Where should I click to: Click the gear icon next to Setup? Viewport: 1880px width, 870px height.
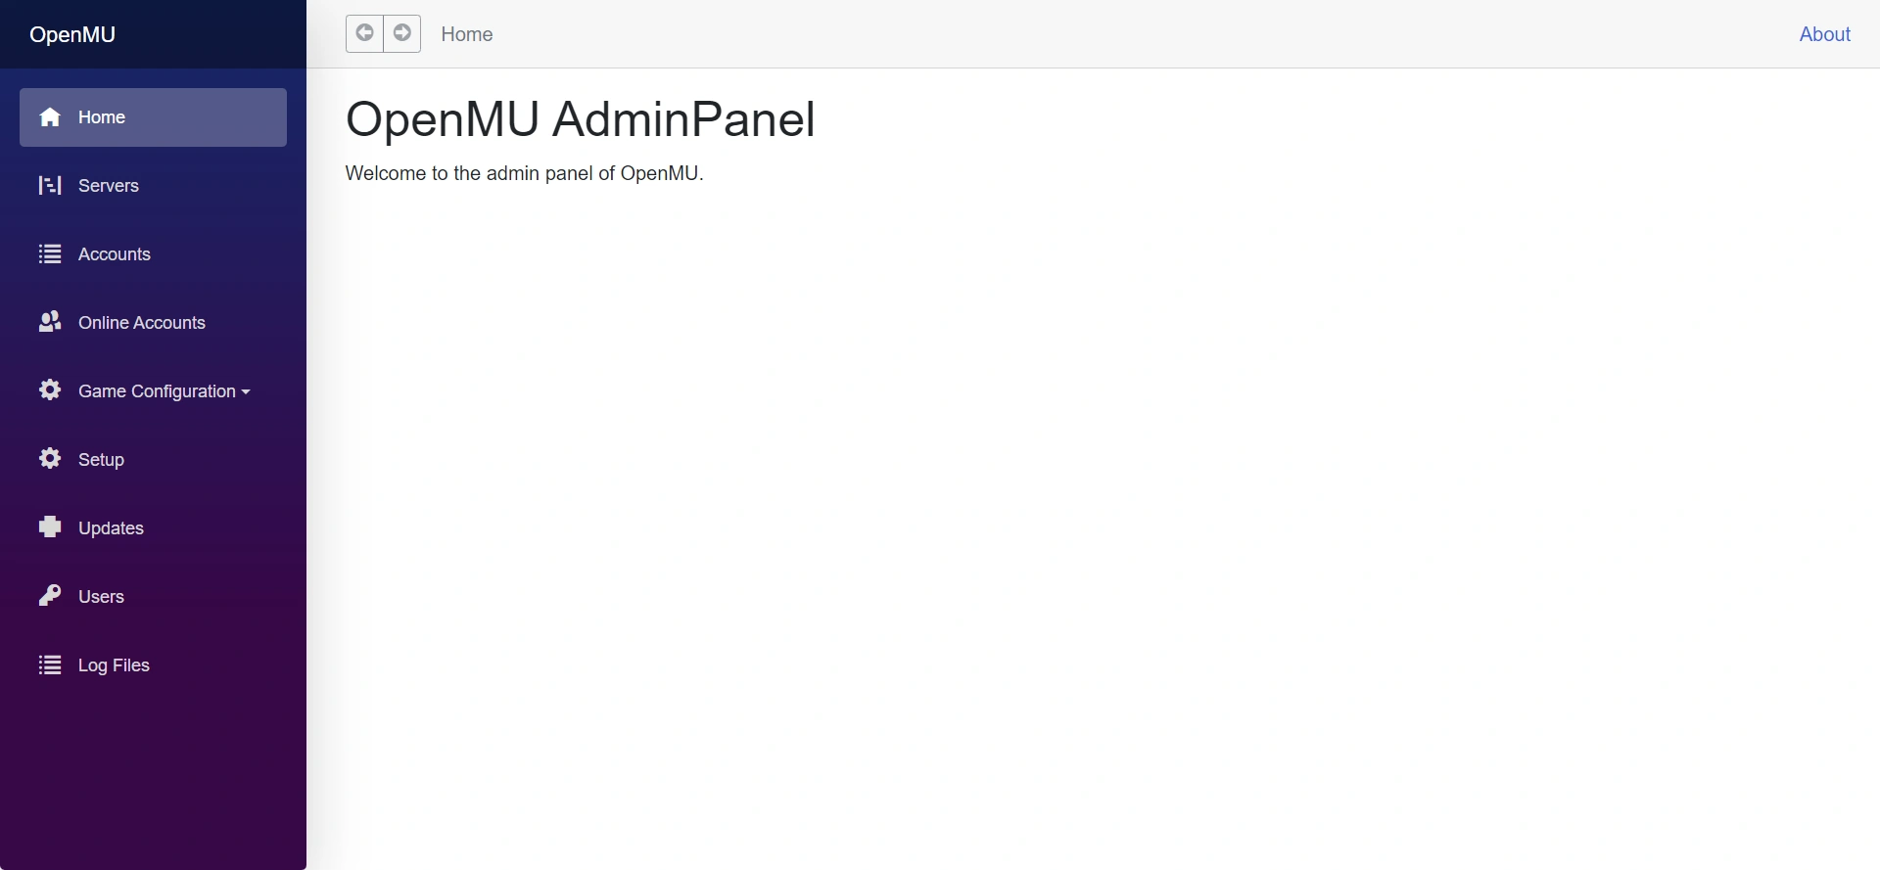coord(50,459)
